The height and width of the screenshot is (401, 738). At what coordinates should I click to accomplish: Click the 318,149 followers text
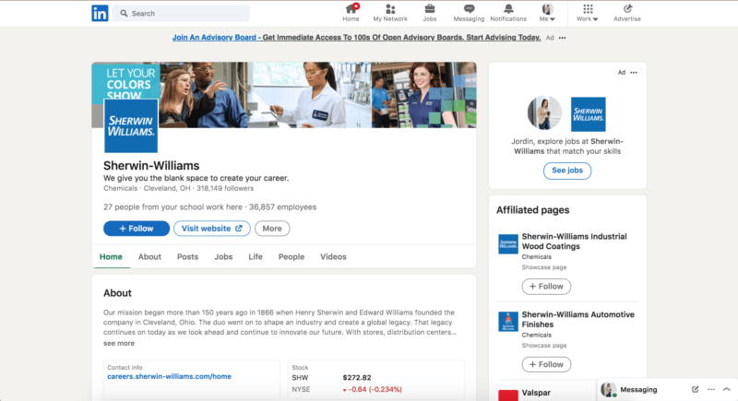(225, 188)
